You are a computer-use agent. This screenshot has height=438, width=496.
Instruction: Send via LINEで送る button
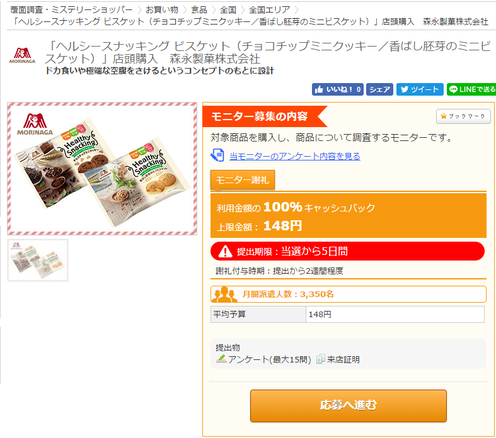[x=471, y=89]
